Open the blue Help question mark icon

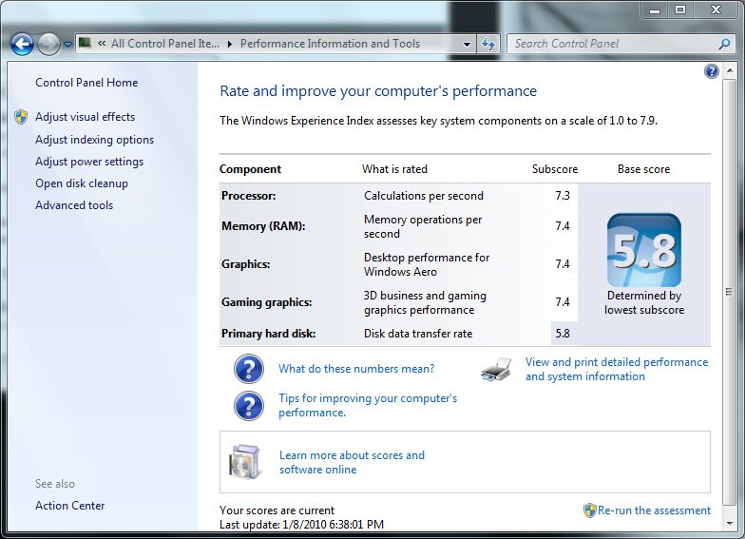click(711, 71)
